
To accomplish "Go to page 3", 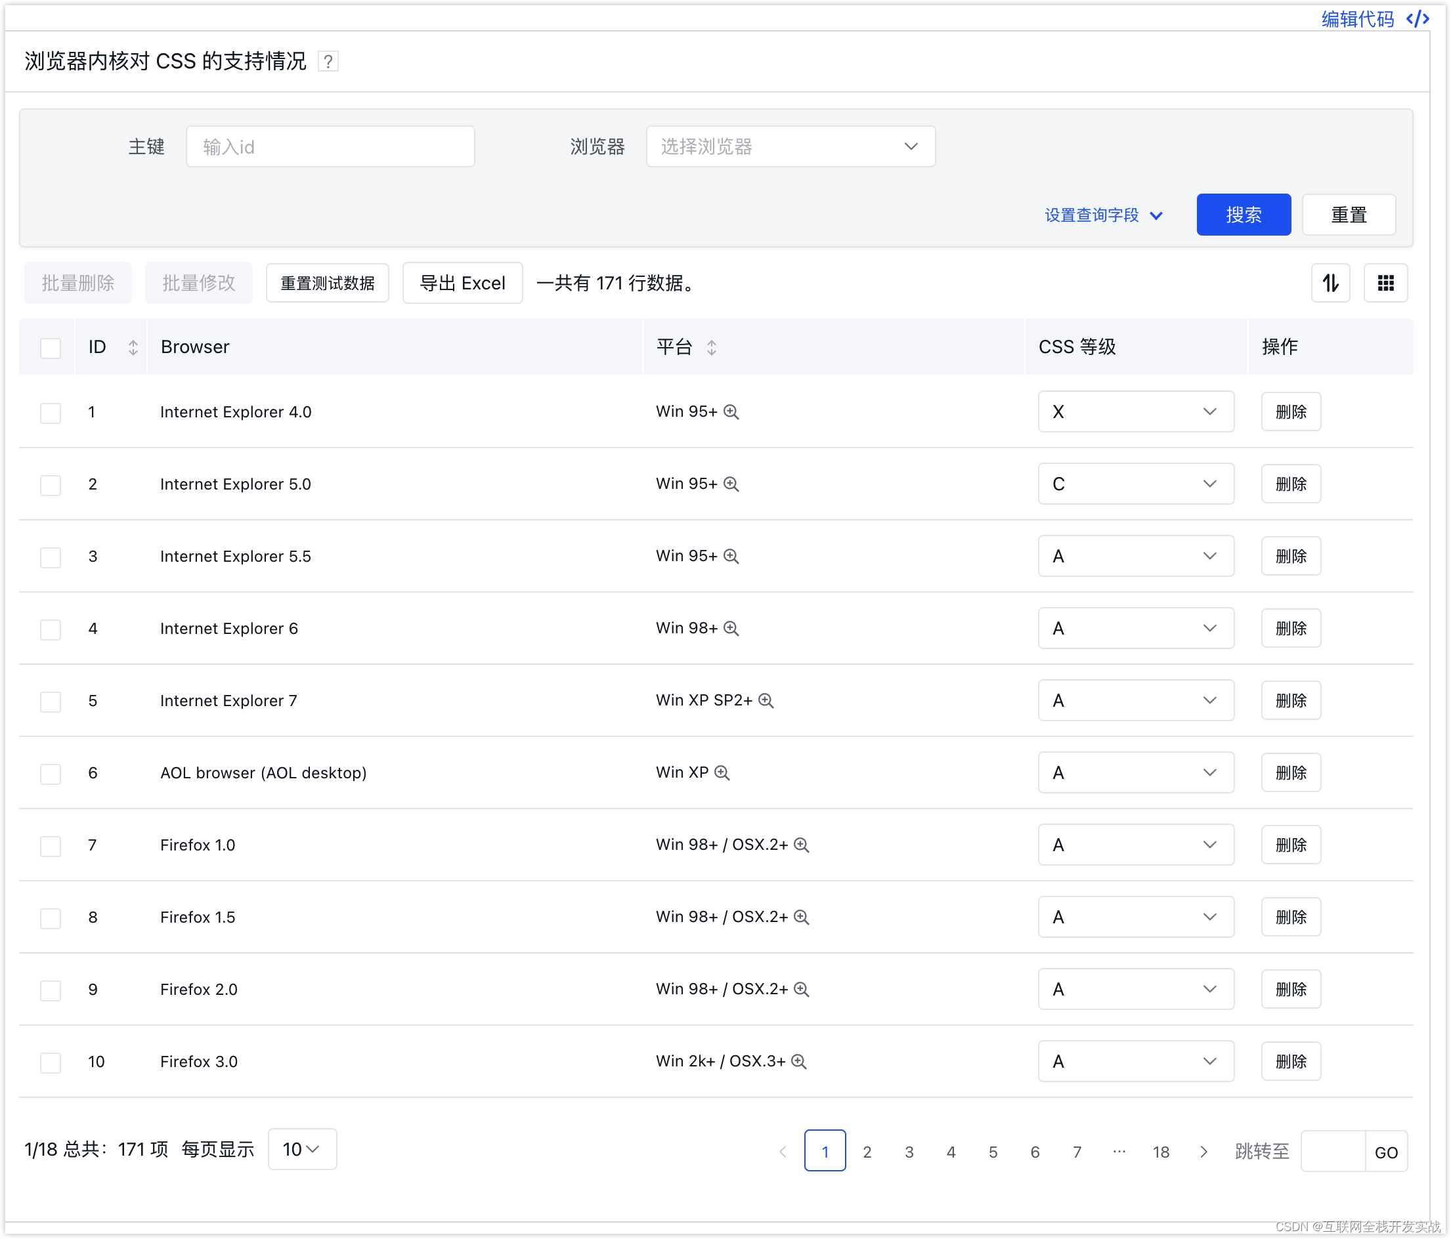I will point(909,1152).
